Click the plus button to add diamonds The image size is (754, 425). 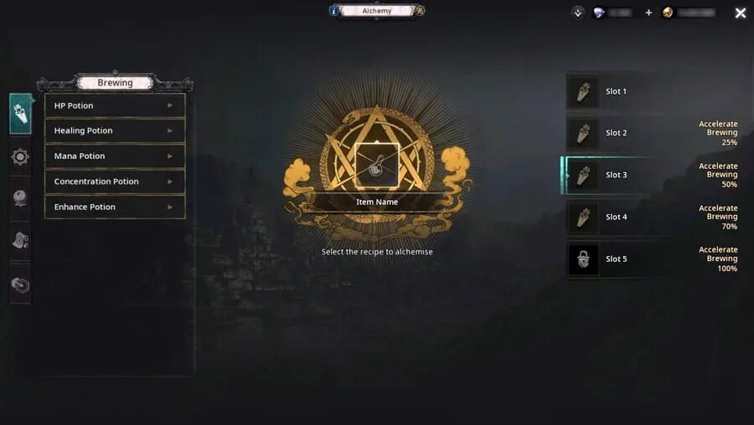pos(648,13)
